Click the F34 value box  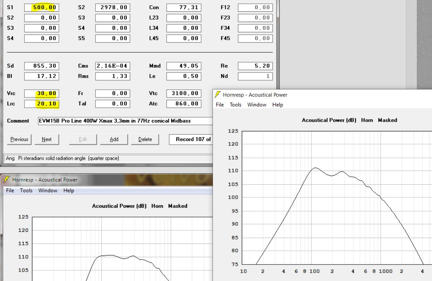(255, 28)
